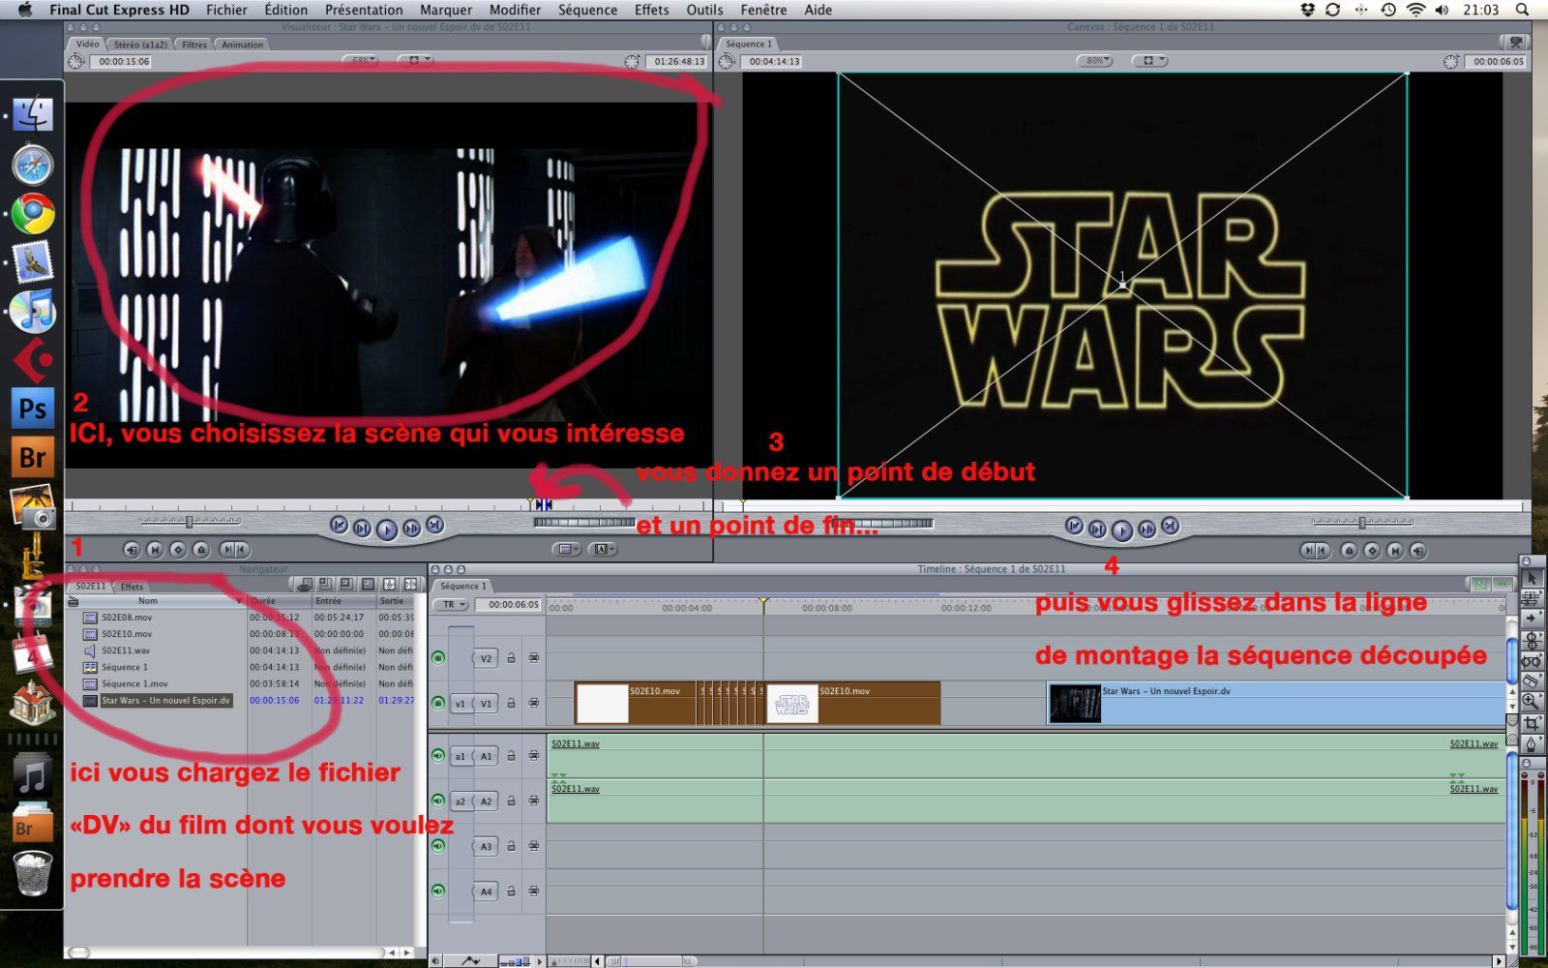Click Play In to Out in Viewer
This screenshot has height=968, width=1548.
pos(362,529)
